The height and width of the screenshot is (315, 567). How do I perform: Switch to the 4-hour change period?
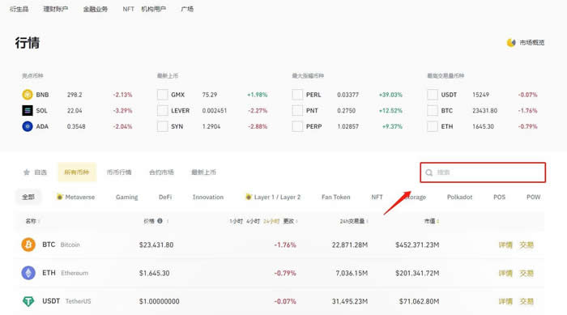253,221
